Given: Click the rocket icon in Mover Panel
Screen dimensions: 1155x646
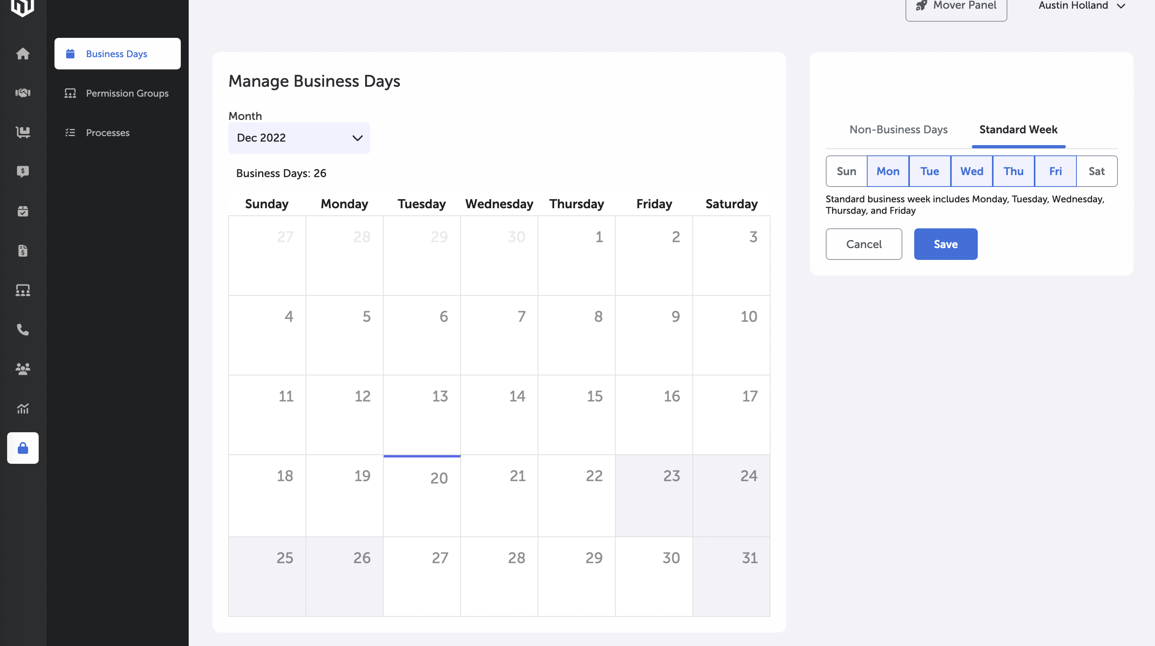Looking at the screenshot, I should [921, 6].
